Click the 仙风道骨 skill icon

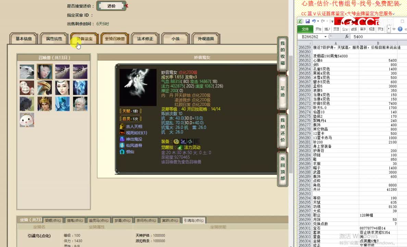(x=122, y=145)
